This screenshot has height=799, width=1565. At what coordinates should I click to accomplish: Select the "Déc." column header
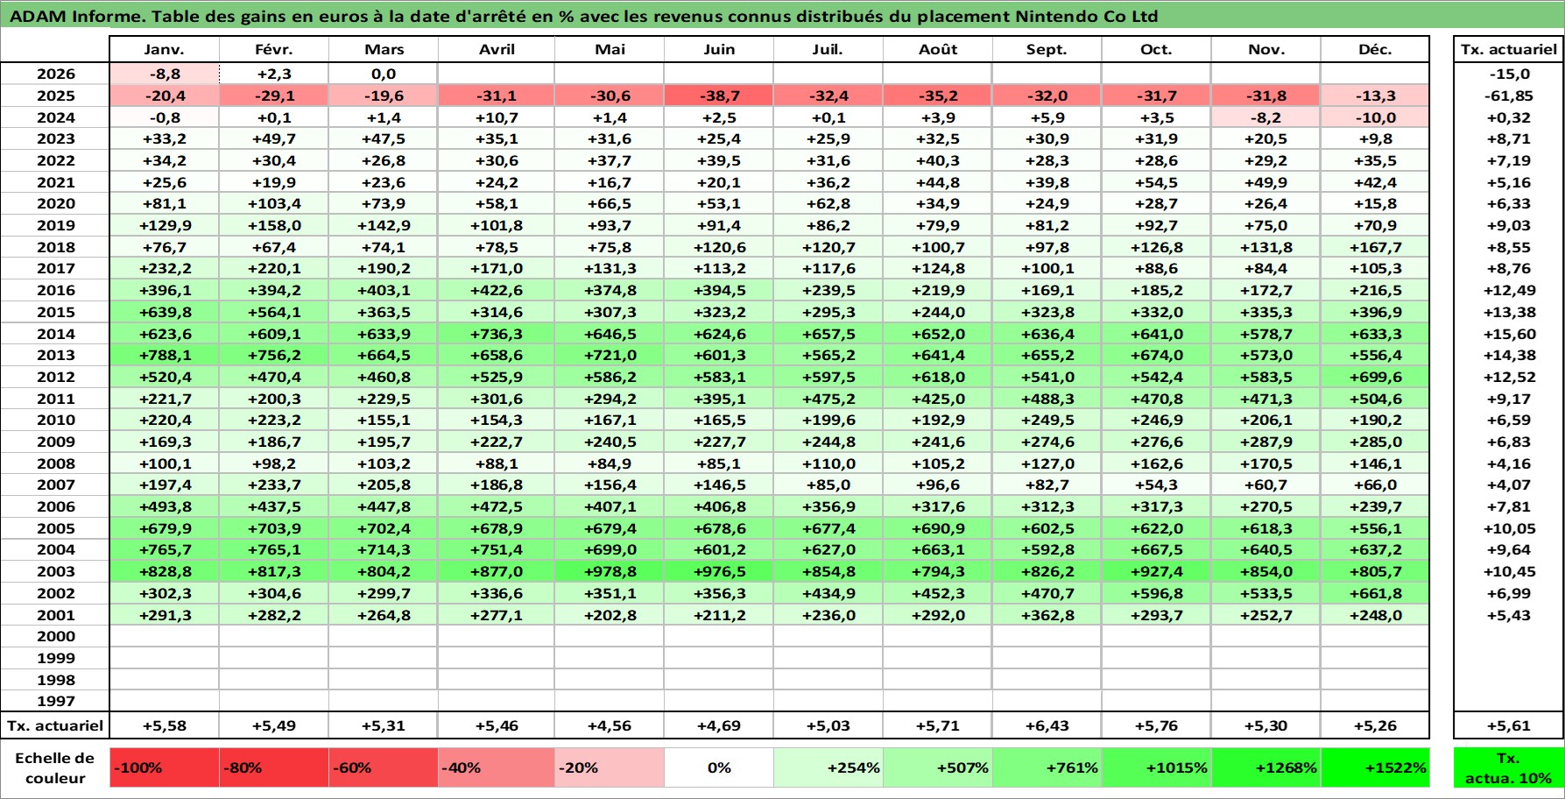1375,50
